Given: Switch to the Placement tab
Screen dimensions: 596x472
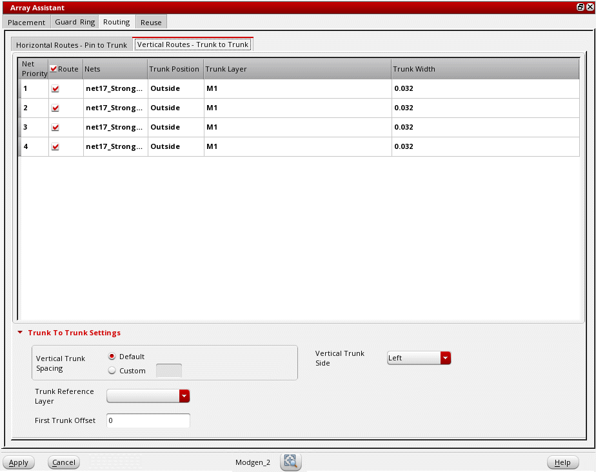Looking at the screenshot, I should click(26, 22).
